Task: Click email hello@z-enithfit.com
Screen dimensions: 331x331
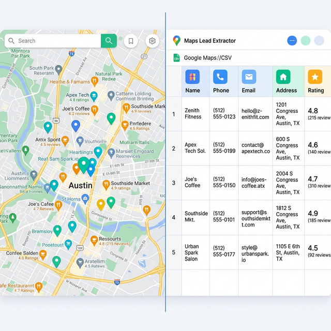Action: click(x=255, y=114)
